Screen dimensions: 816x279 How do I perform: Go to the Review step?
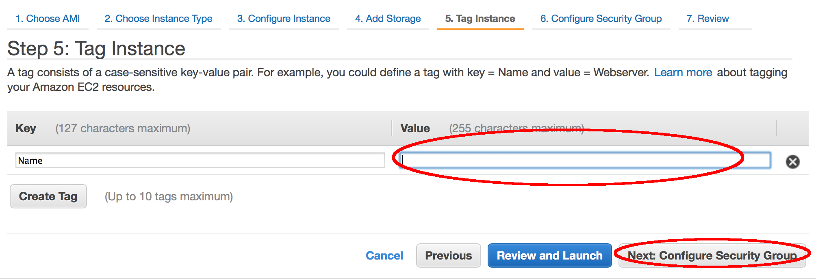tap(707, 19)
